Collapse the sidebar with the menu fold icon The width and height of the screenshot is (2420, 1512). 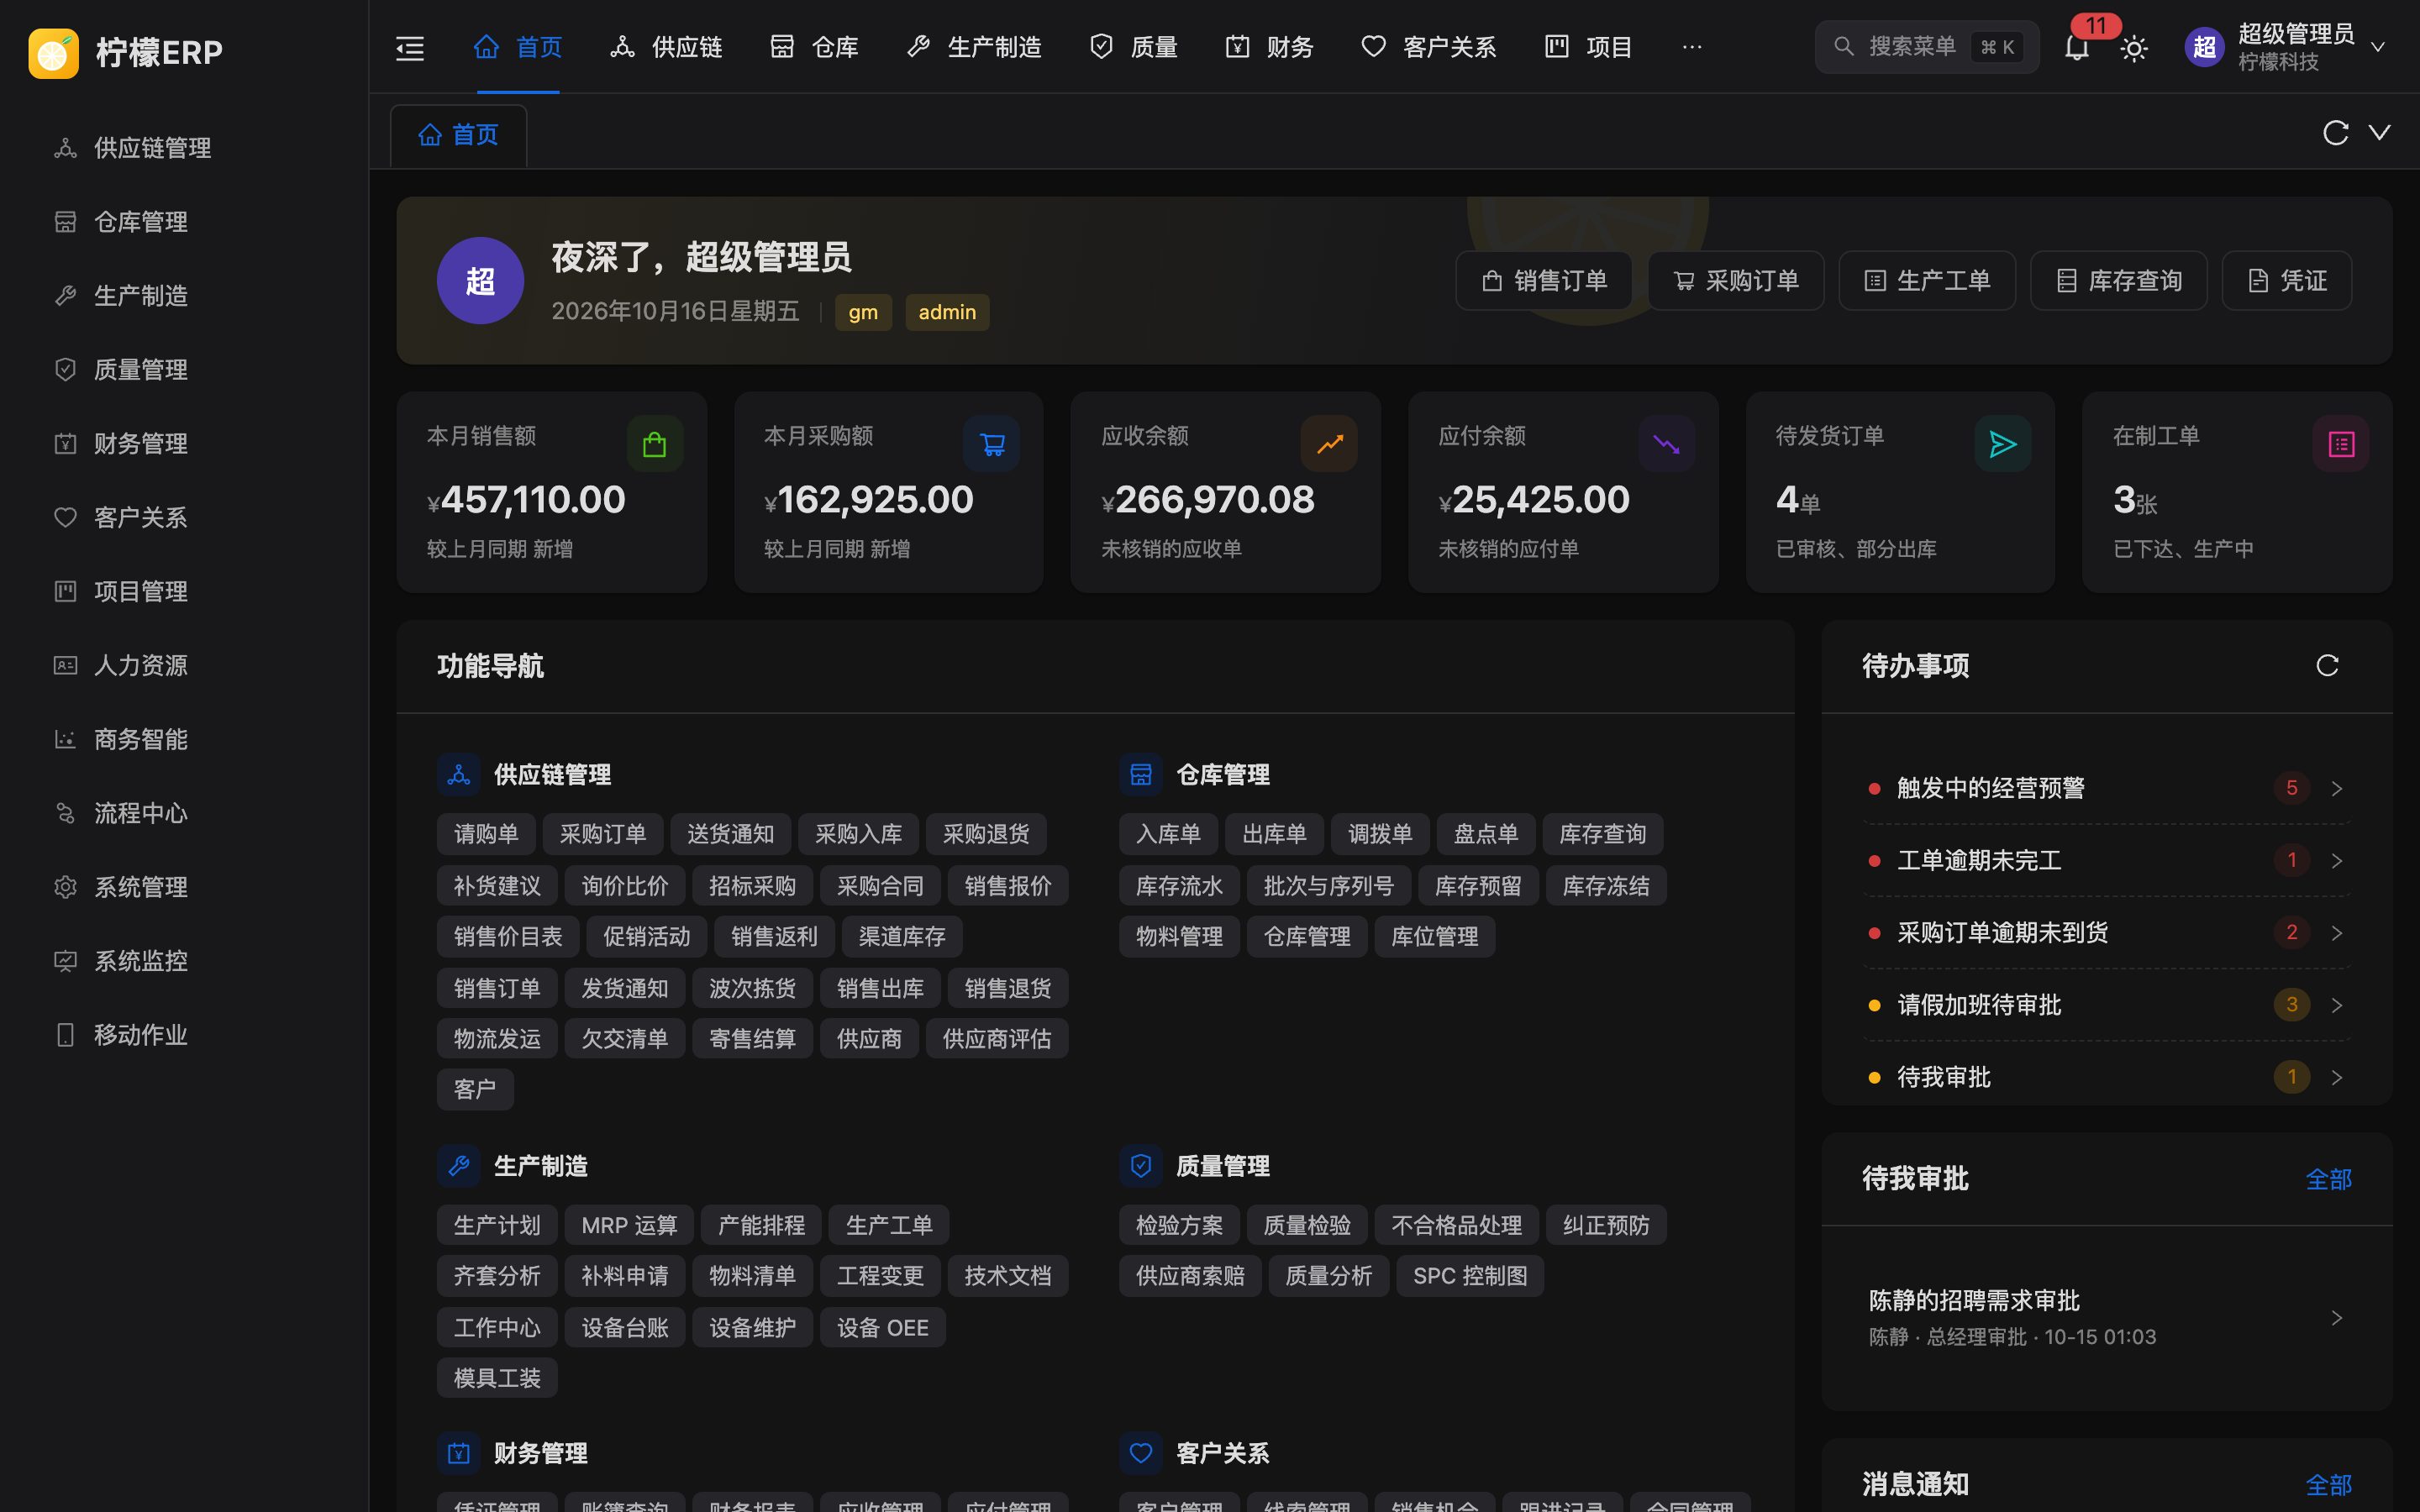click(x=410, y=47)
